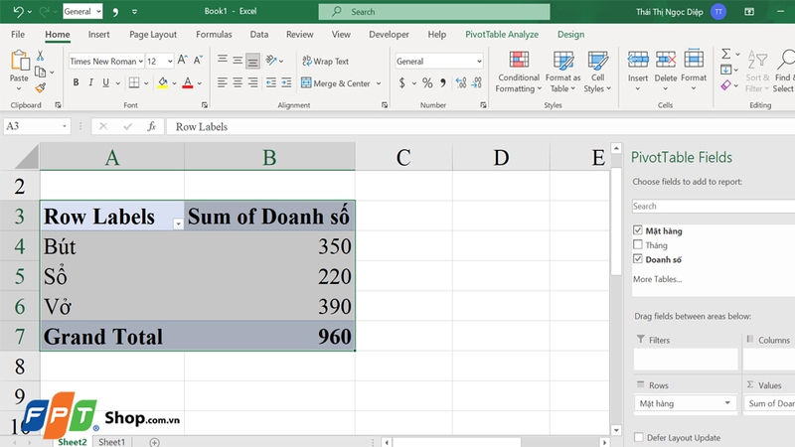Open Merge & Center dropdown arrow
The image size is (795, 447).
pos(379,83)
